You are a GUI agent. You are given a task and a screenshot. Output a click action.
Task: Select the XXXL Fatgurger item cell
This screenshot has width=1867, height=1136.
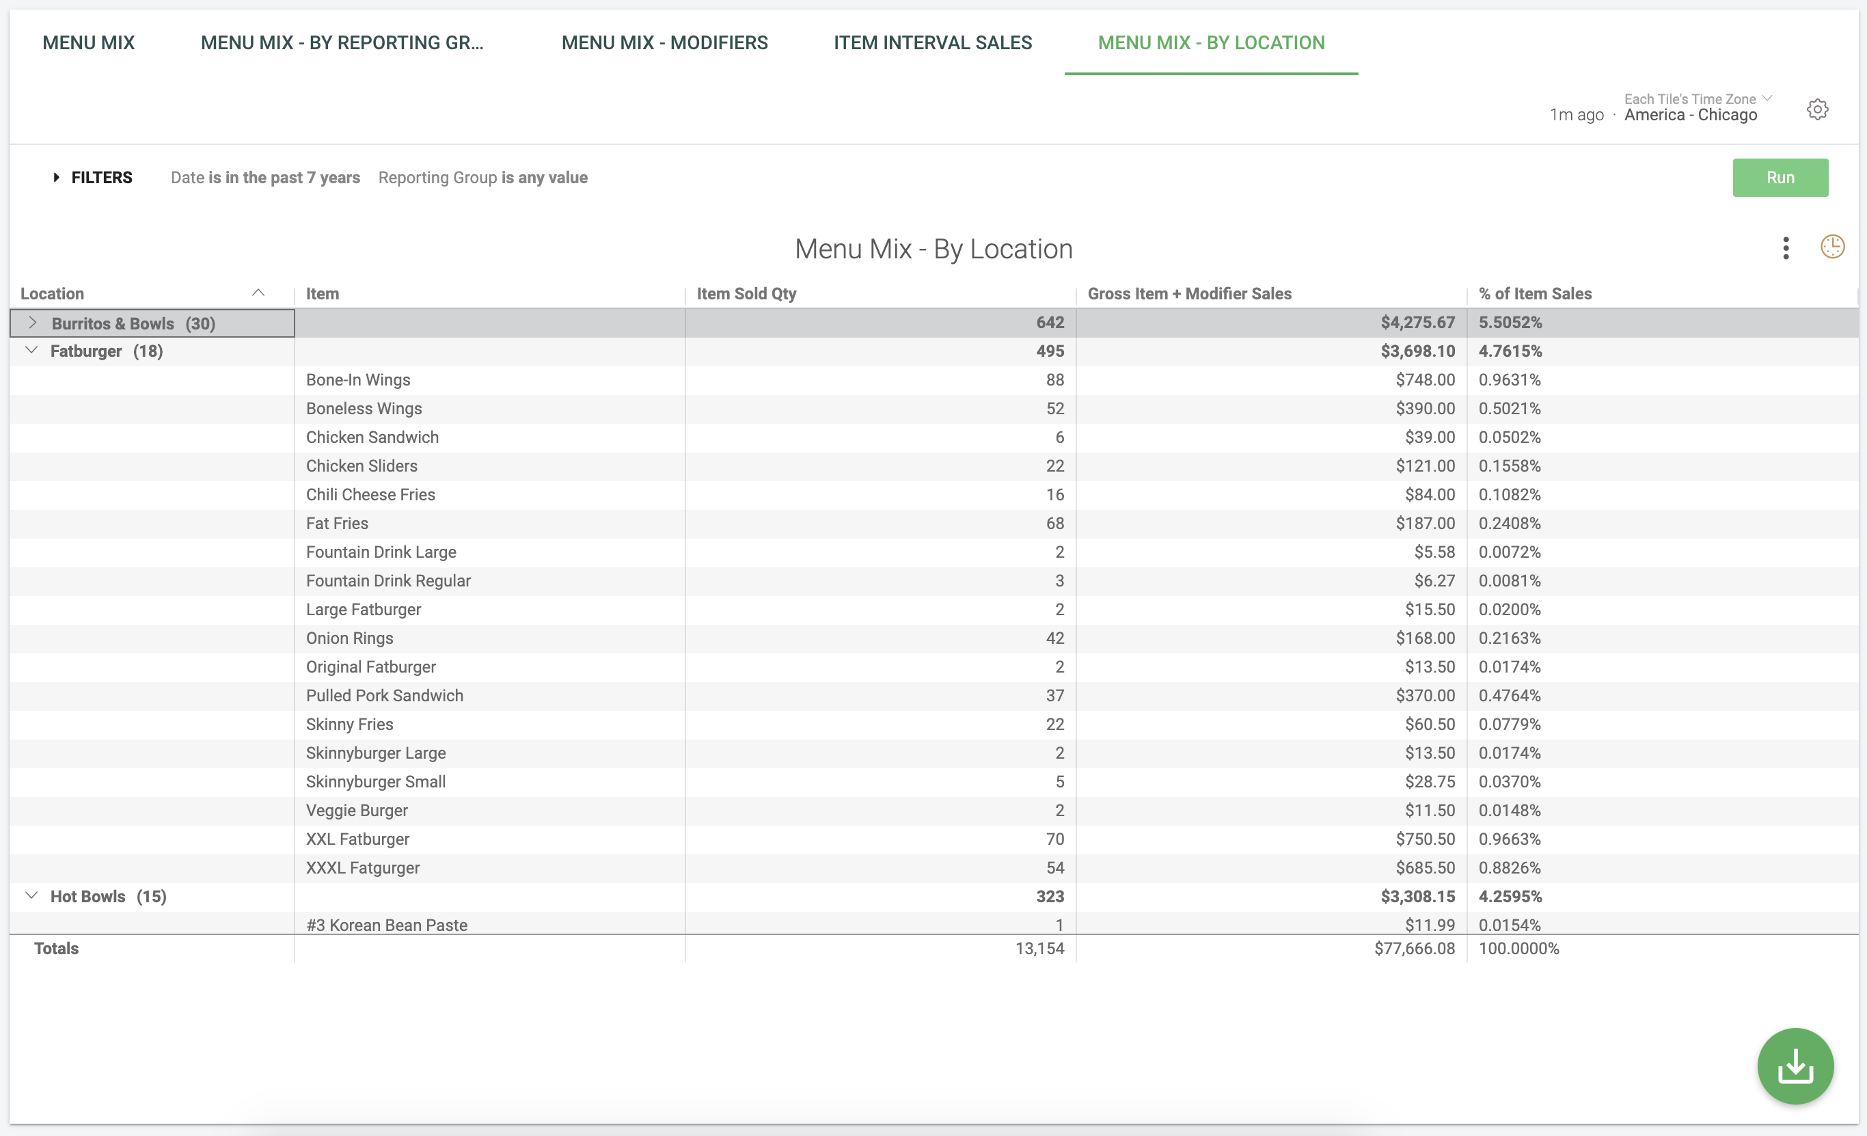click(362, 868)
